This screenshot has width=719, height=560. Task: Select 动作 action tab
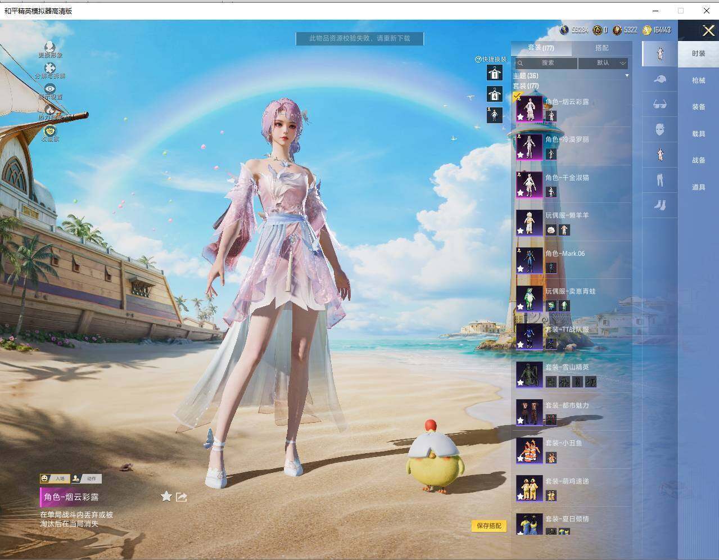pos(86,478)
